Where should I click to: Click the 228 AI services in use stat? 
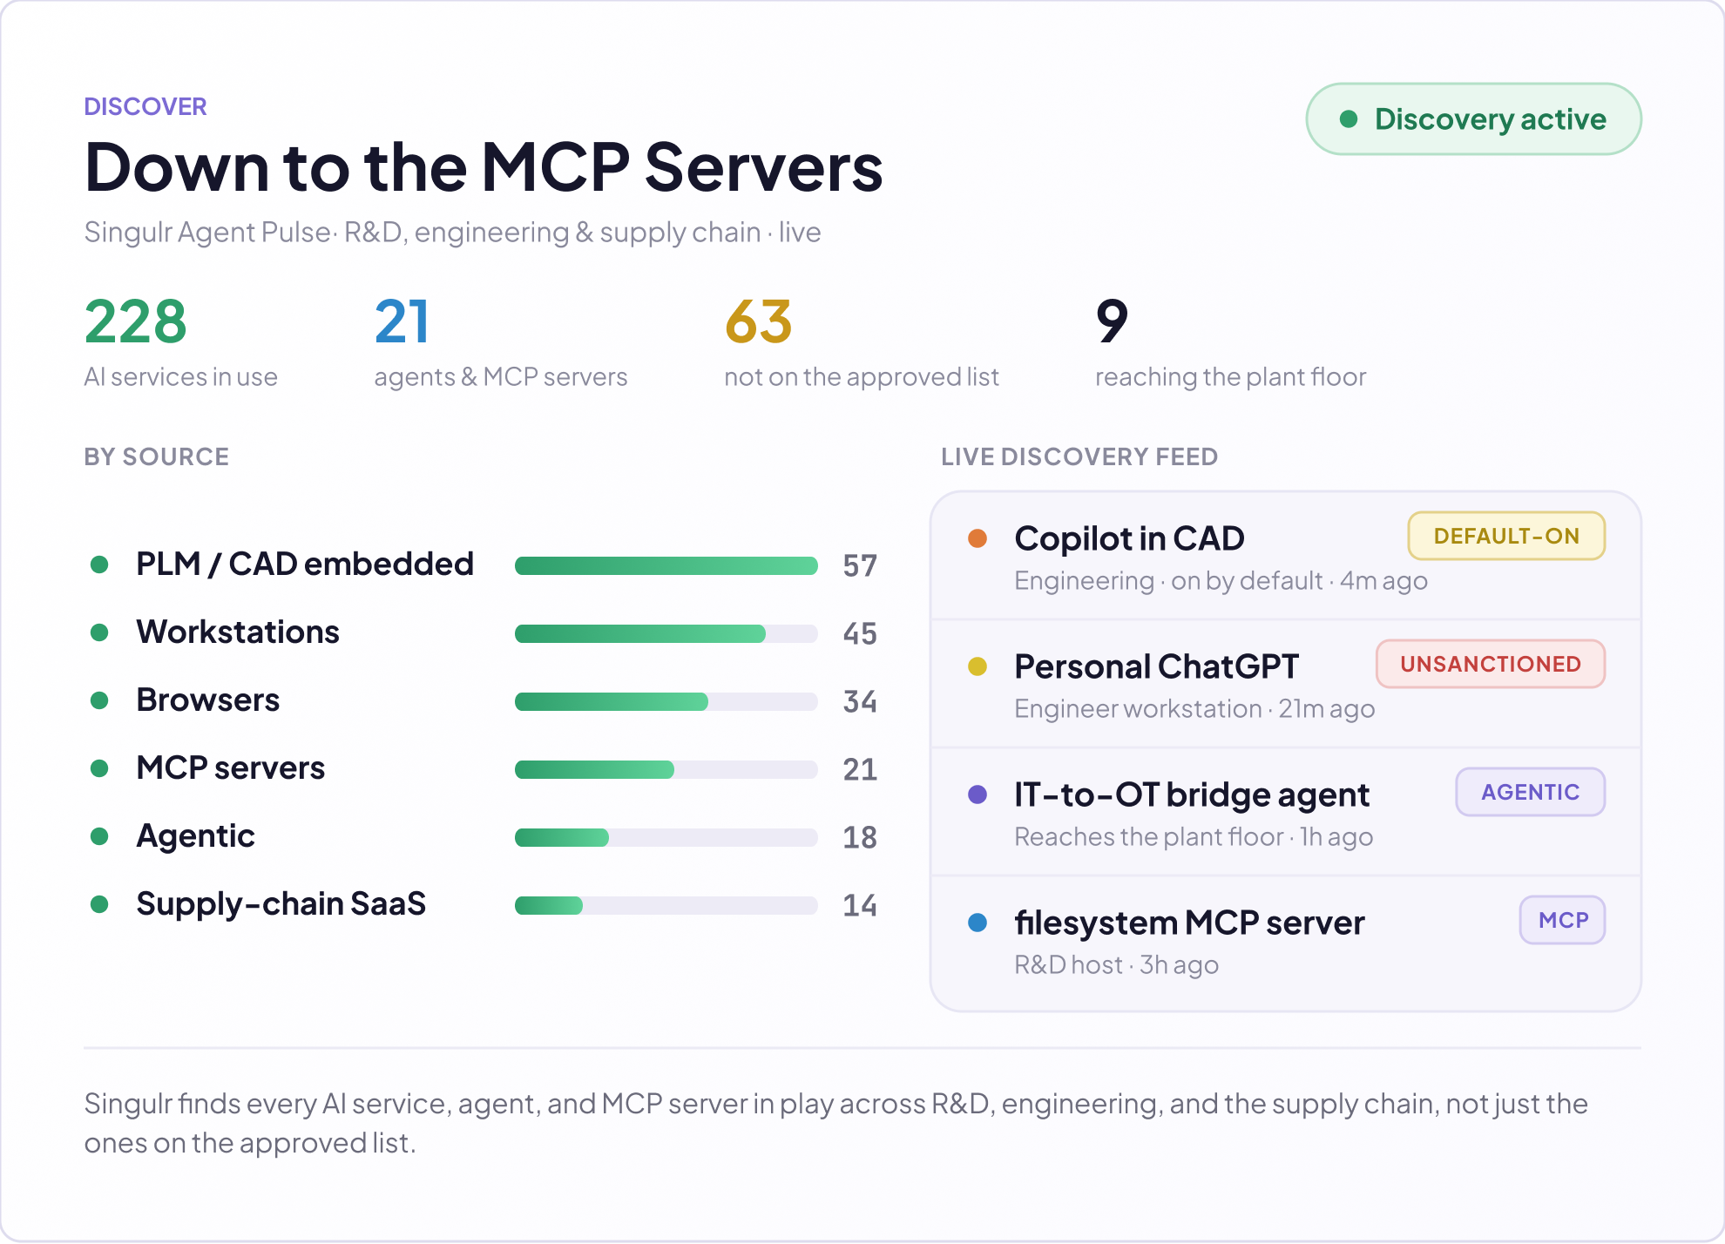[x=180, y=342]
